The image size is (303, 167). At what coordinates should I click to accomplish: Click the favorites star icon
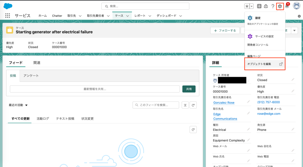pos(247,6)
